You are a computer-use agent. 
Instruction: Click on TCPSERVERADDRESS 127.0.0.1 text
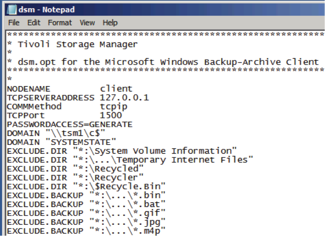tap(78, 97)
